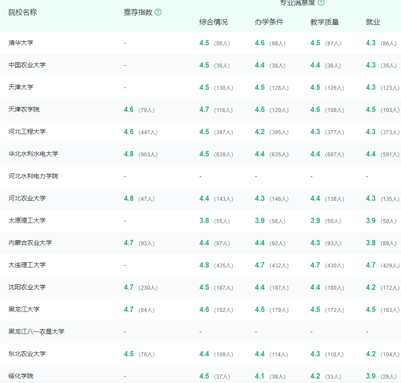Click the 就业 column header
Screen dimensions: 401x383
pyautogui.click(x=373, y=22)
